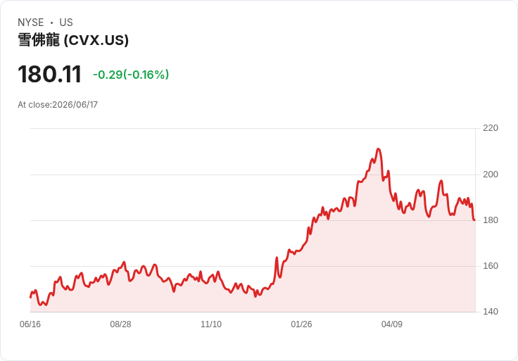The image size is (518, 361).
Task: Click the 06/16 date label on x-axis
Action: tap(30, 324)
